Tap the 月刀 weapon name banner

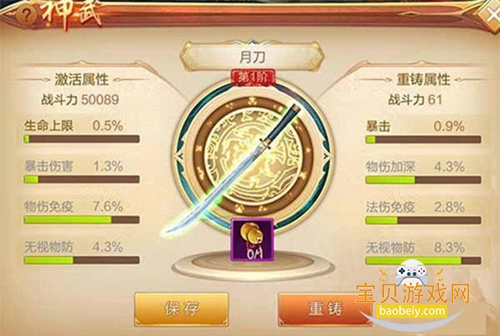pos(252,57)
